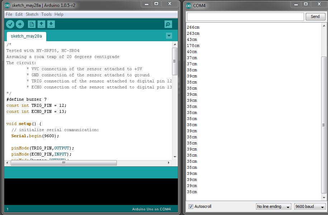328x215 pixels.
Task: Click the editor scroll right arrow
Action: point(168,163)
